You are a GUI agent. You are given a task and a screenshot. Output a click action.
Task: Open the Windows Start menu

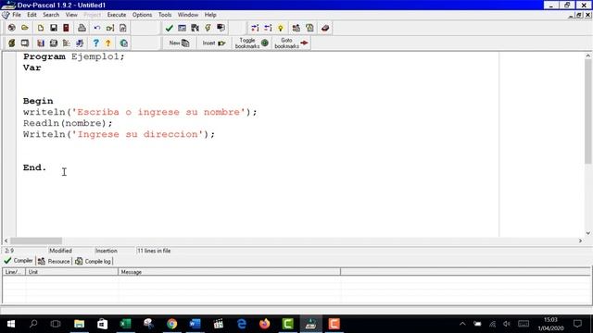point(11,324)
